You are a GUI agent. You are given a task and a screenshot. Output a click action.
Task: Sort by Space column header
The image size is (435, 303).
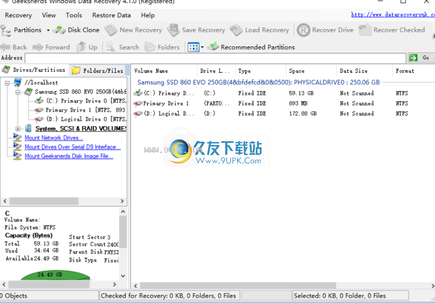pyautogui.click(x=311, y=71)
